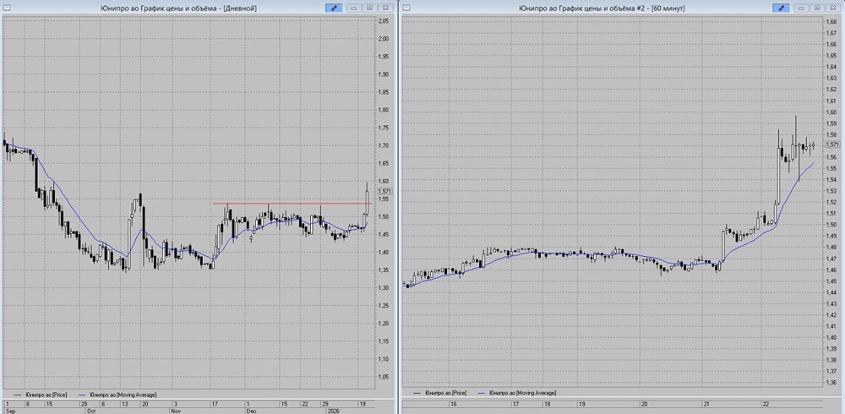This screenshot has height=414, width=845.
Task: Close the 60-minute chart window
Action: [831, 7]
